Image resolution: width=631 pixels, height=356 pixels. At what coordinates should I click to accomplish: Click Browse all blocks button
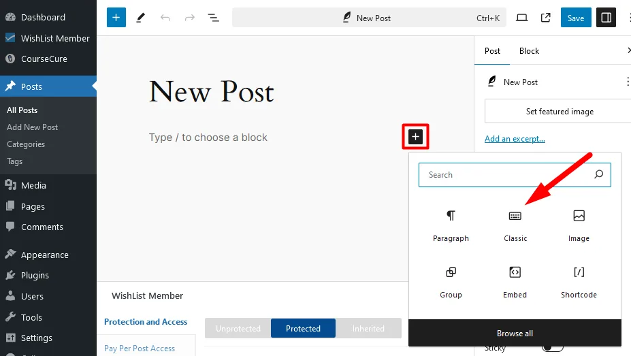(x=515, y=333)
